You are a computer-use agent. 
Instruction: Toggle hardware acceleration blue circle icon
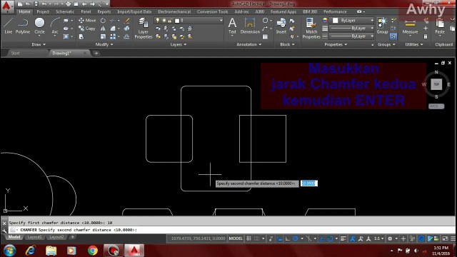(x=421, y=238)
